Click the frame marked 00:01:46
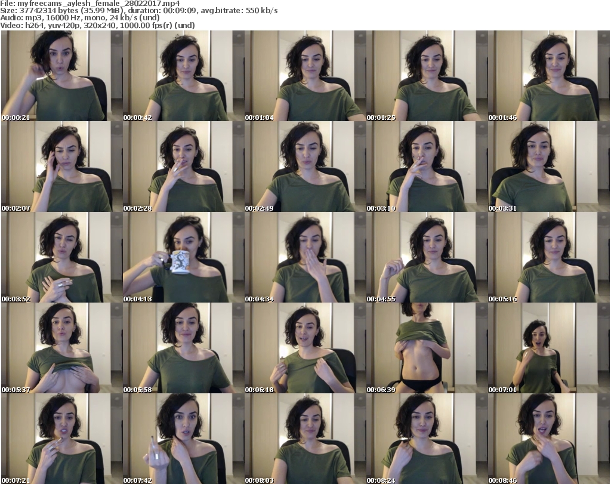This screenshot has width=611, height=484. point(548,76)
